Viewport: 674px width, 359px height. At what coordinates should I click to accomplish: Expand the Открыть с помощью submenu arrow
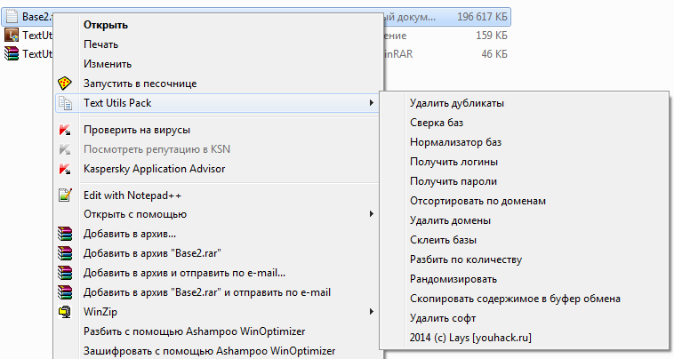pos(371,214)
